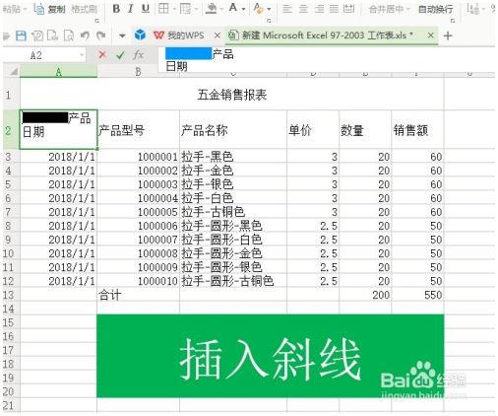Click the 自动换行 wrap text button
Viewport: 498px width, 416px height.
click(436, 9)
